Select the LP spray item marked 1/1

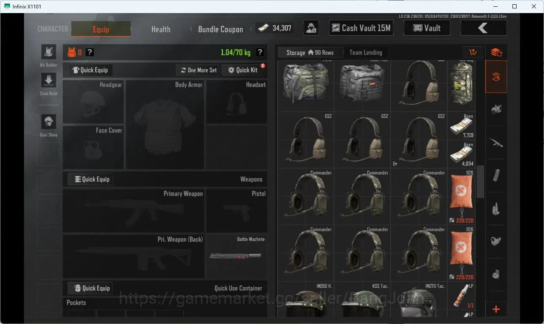click(461, 296)
